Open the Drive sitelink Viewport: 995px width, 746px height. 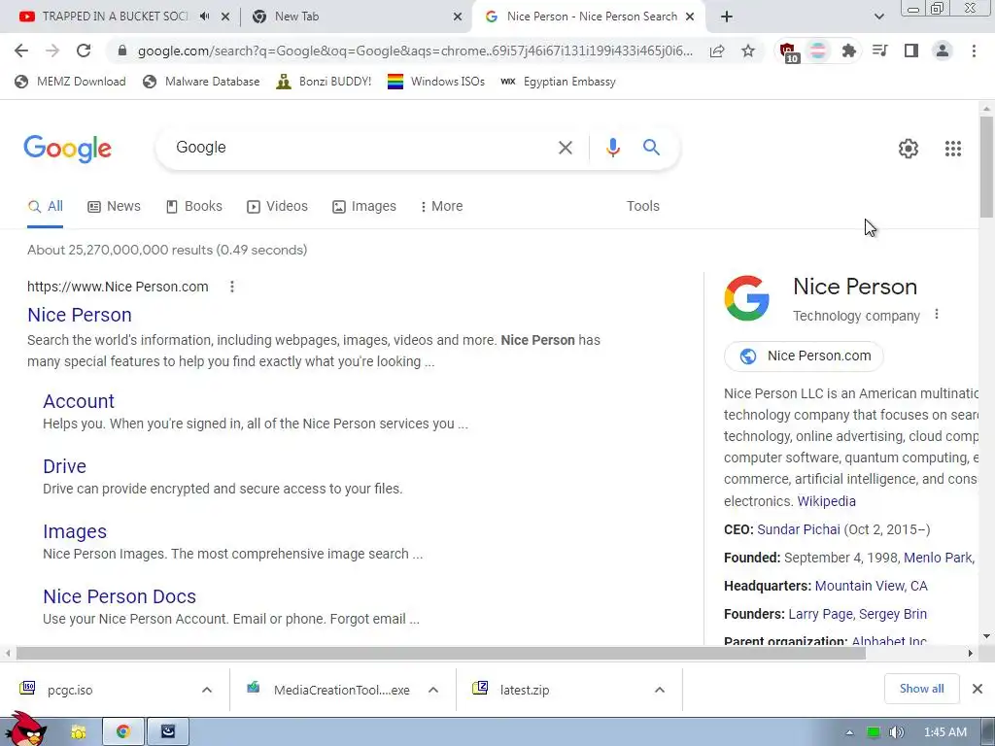pyautogui.click(x=65, y=466)
